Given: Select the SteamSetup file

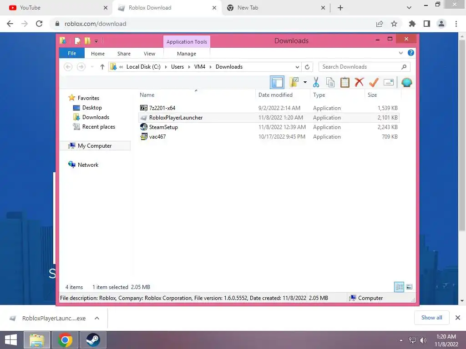Looking at the screenshot, I should click(269, 127).
